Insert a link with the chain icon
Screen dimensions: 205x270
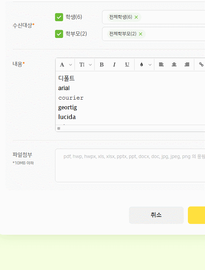click(x=201, y=65)
